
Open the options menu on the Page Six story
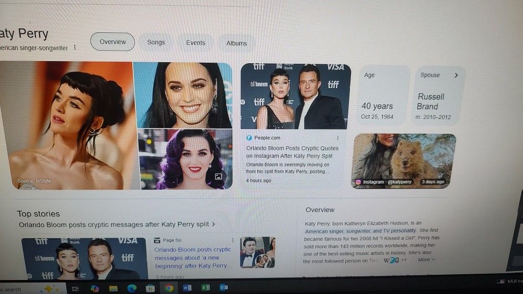click(233, 240)
